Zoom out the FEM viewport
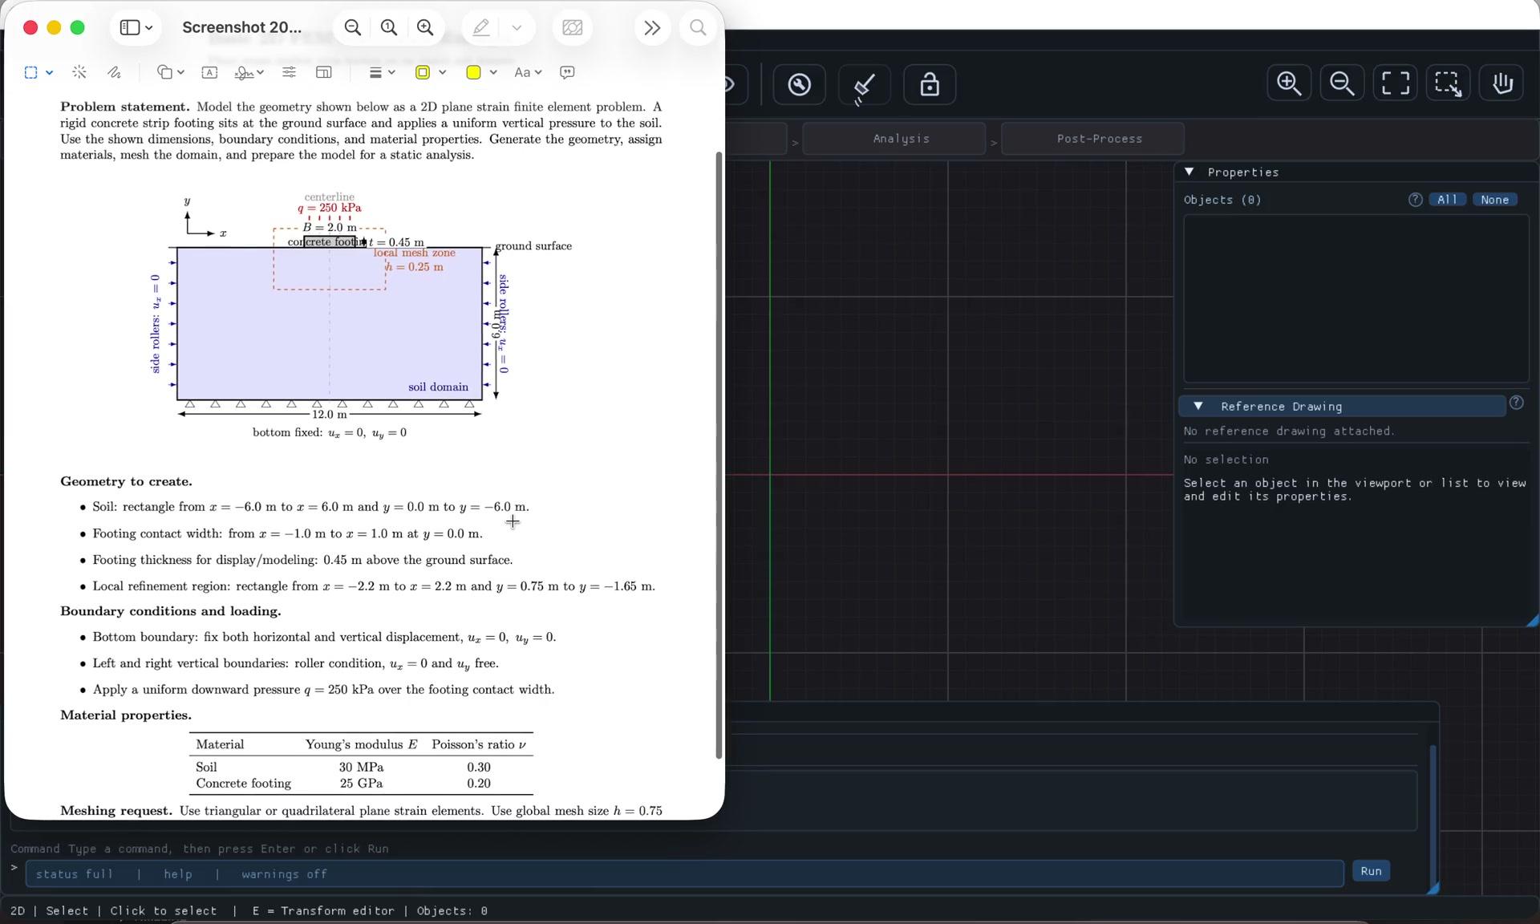 (1342, 83)
